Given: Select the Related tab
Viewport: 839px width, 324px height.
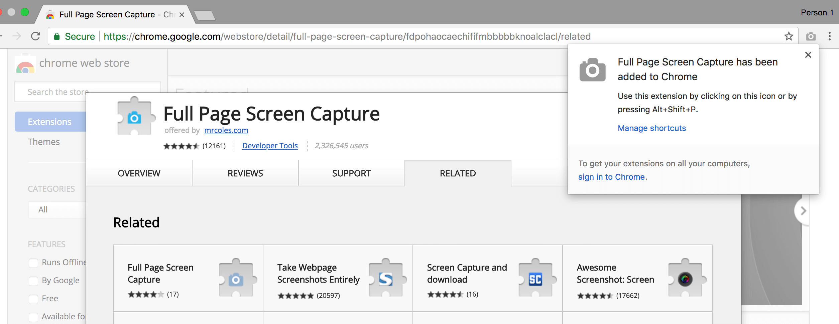Looking at the screenshot, I should pos(458,173).
